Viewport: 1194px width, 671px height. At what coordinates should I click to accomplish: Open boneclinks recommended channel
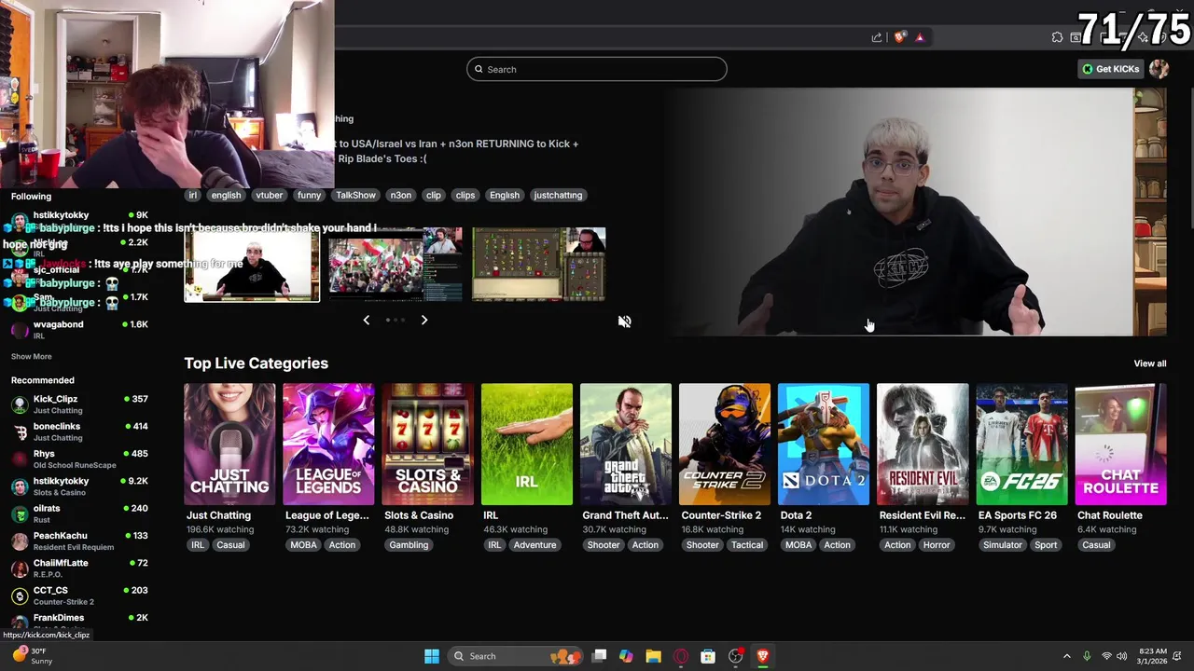(x=79, y=431)
